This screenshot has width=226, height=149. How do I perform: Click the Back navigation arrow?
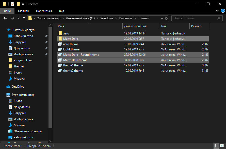(x=5, y=18)
